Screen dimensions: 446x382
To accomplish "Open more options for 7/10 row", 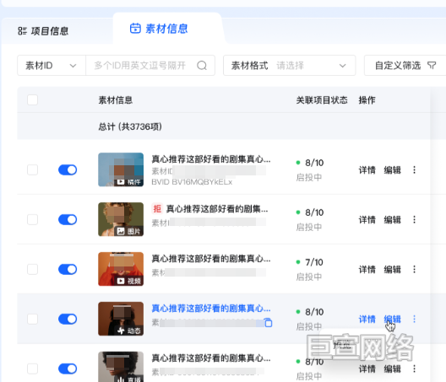I will (414, 269).
